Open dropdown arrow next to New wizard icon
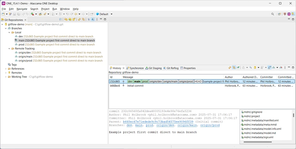The image size is (296, 149). [x=7, y=14]
